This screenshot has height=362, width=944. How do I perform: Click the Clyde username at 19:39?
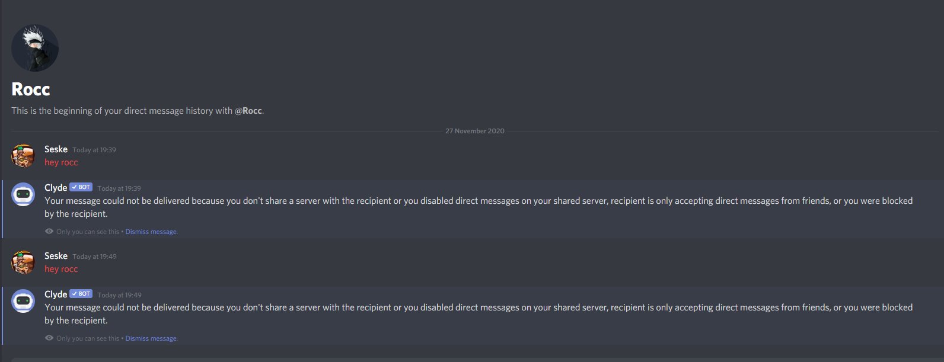56,188
